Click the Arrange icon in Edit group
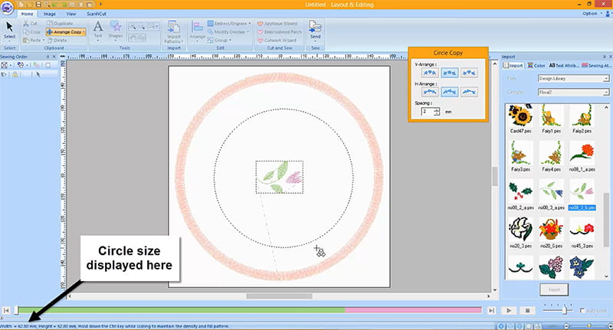This screenshot has width=613, height=330. (x=198, y=29)
